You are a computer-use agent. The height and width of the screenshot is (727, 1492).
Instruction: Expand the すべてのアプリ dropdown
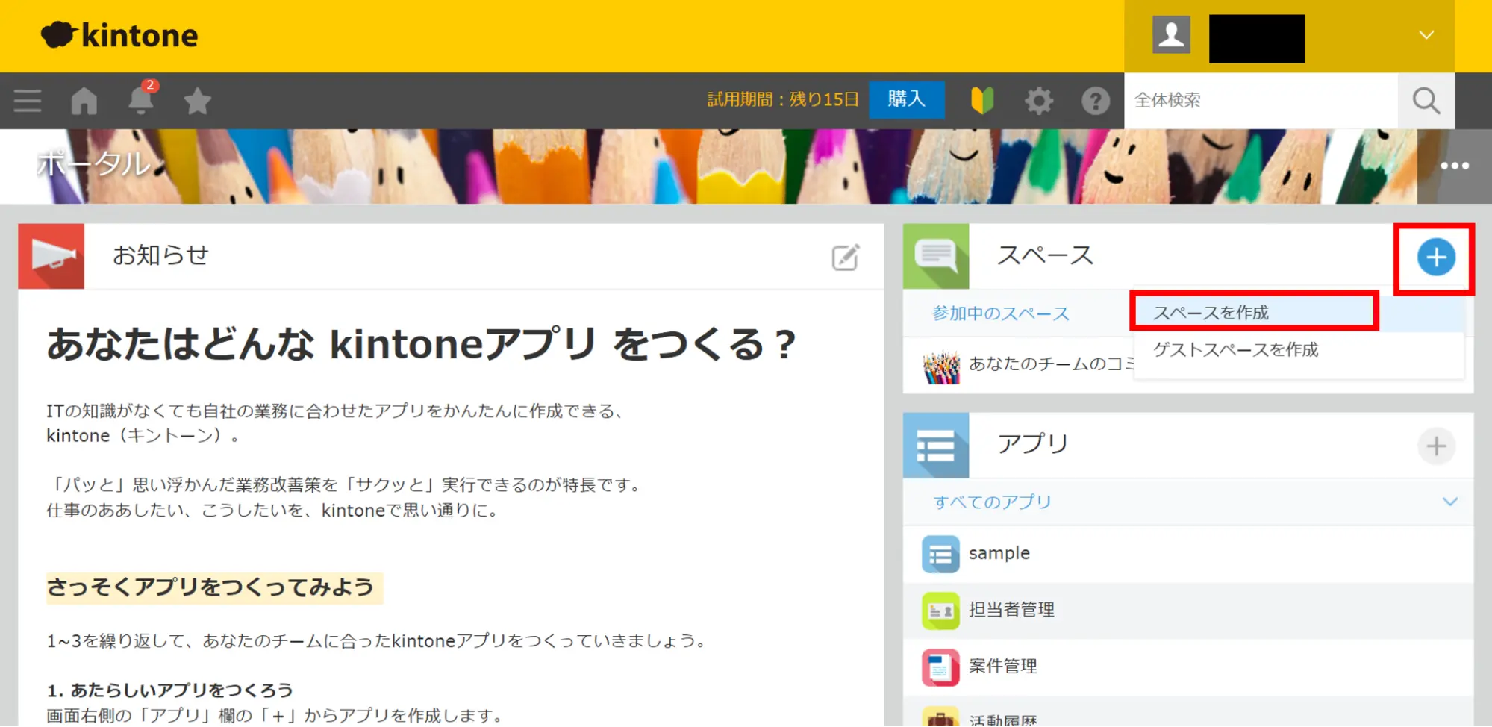[1449, 502]
